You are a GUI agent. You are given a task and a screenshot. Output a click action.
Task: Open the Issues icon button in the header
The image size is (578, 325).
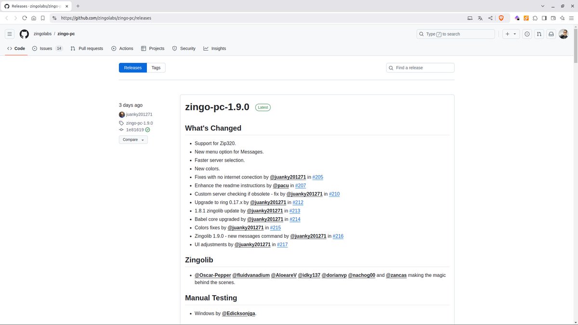coord(527,34)
